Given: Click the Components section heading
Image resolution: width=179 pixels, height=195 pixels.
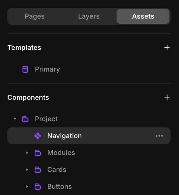Looking at the screenshot, I should (x=28, y=97).
